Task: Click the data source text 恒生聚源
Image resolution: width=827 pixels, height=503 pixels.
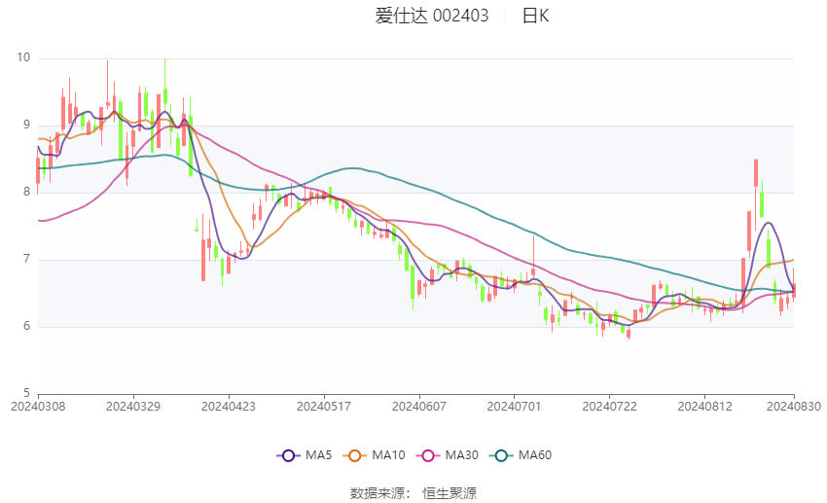Action: point(449,493)
